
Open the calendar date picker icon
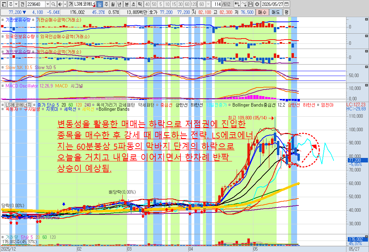[286, 4]
